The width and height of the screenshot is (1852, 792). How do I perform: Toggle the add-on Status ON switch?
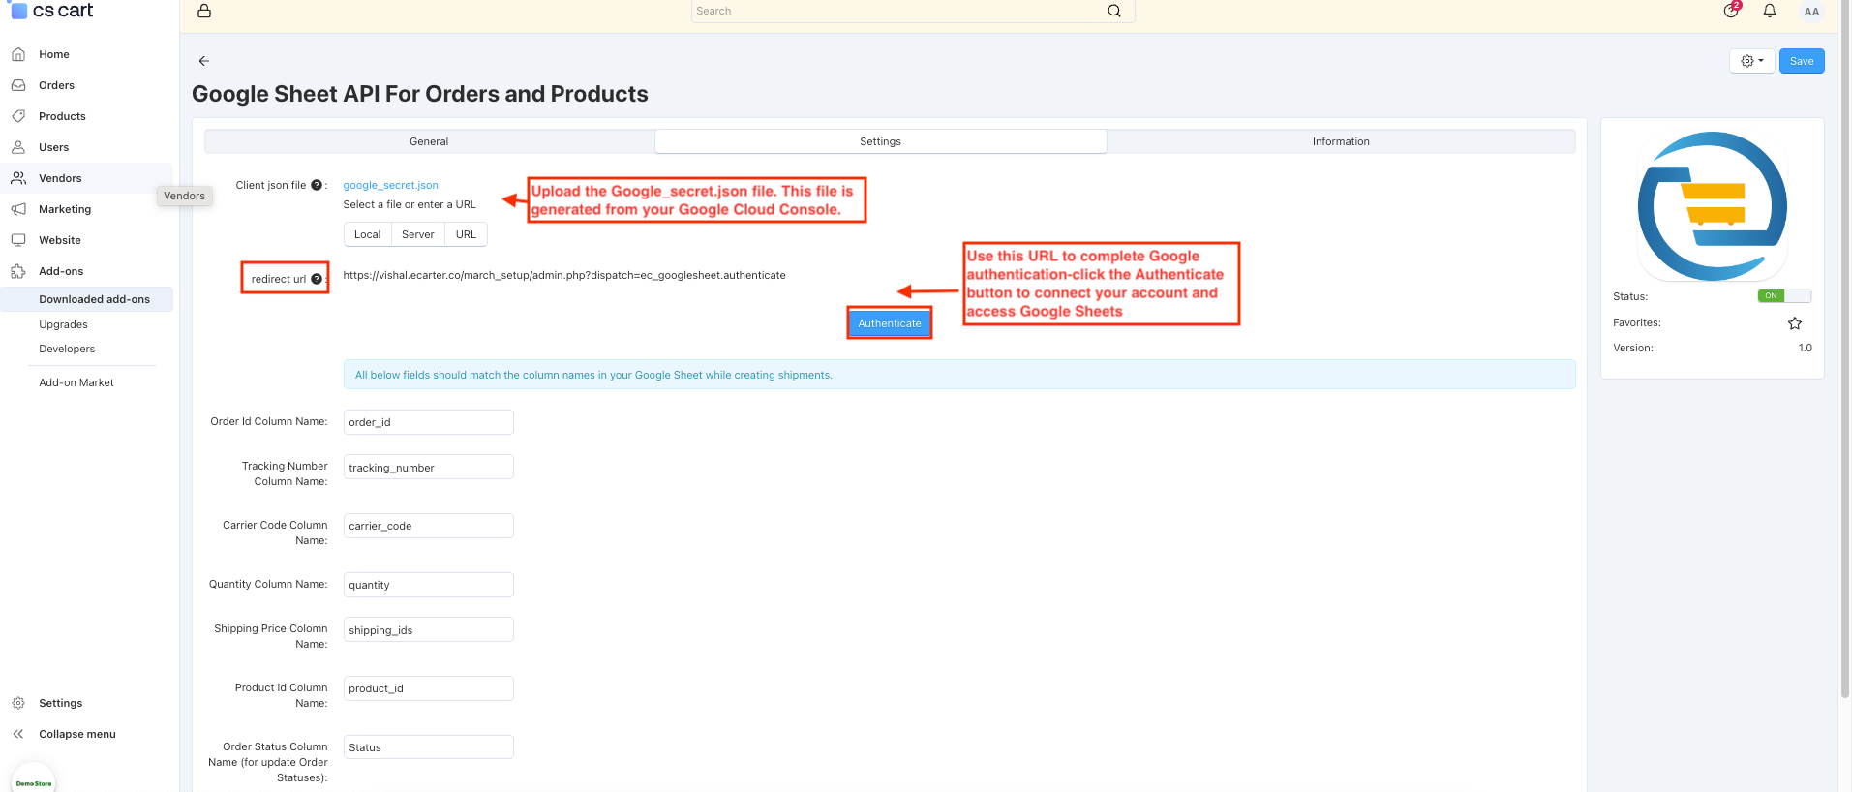[x=1784, y=296]
